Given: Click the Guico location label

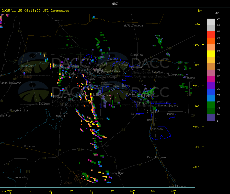Looking at the screenshot, I should [156, 72].
